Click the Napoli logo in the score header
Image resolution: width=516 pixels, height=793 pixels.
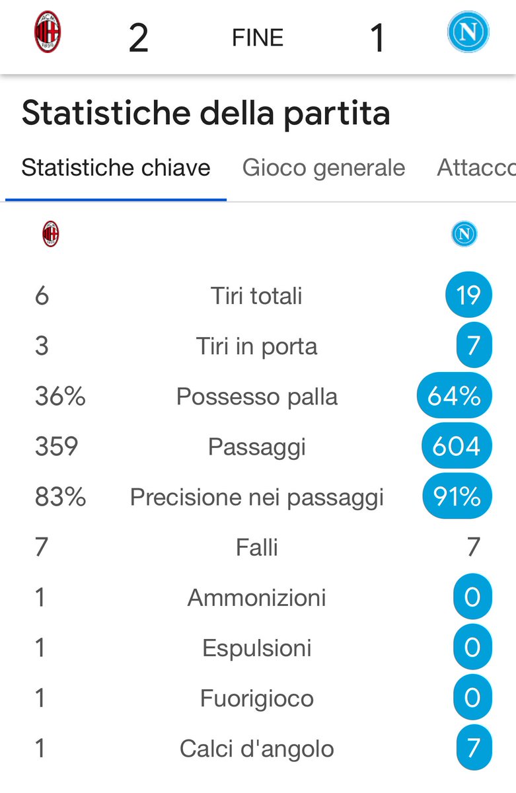468,32
